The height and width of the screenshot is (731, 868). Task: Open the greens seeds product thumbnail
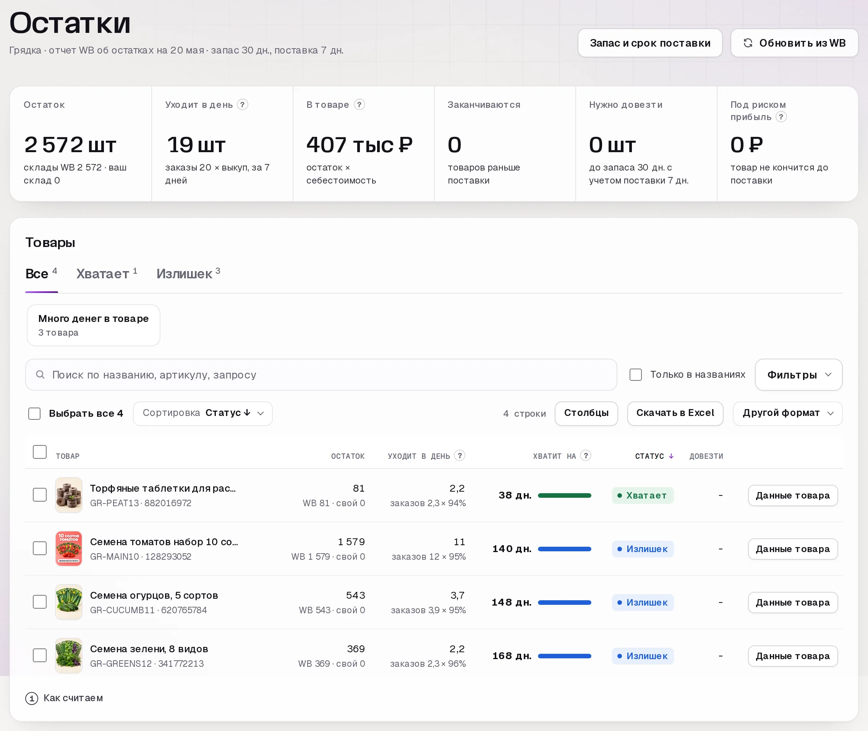[x=69, y=656]
